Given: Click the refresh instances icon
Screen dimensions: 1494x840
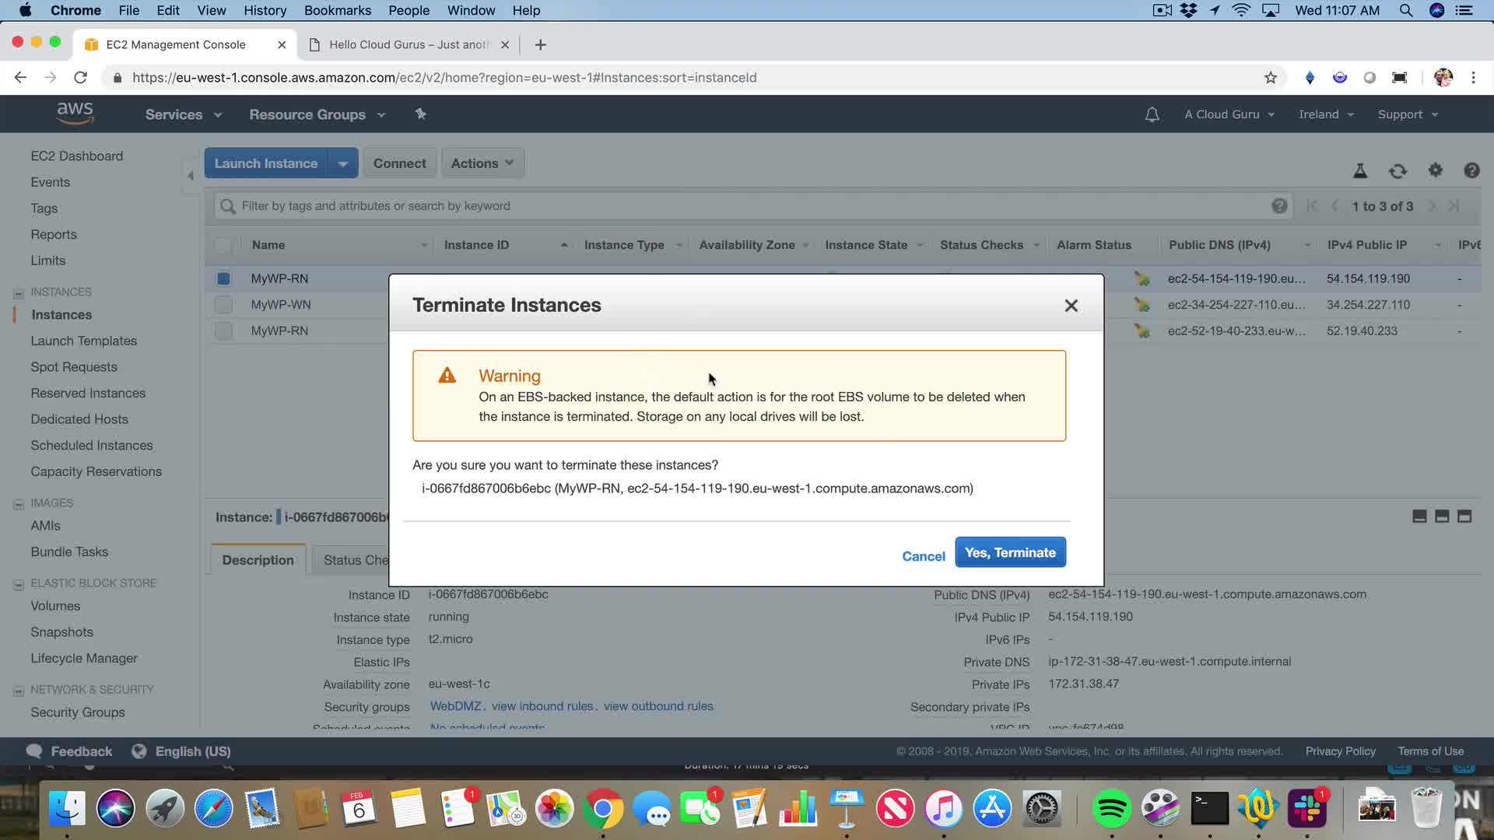Looking at the screenshot, I should (1398, 171).
